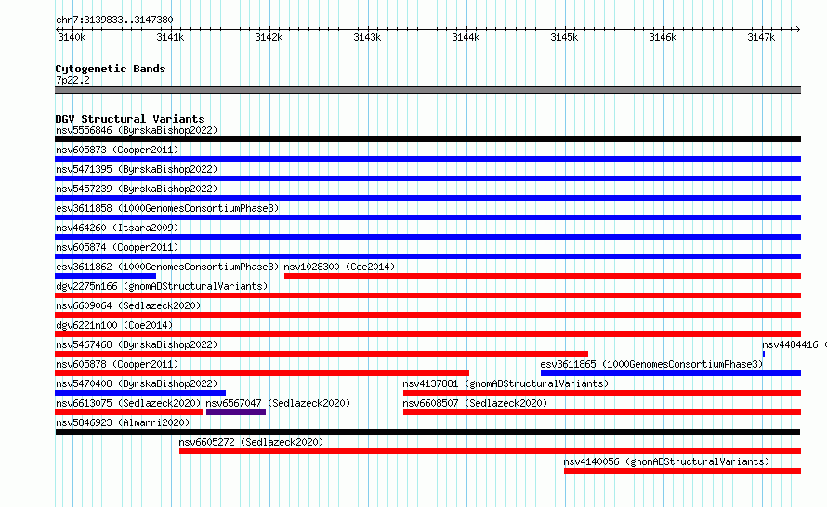Open dgv6221n100 (Coe2014) label
Image resolution: width=827 pixels, height=507 pixels.
pos(114,325)
